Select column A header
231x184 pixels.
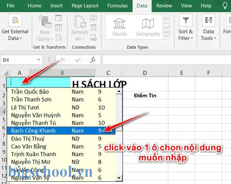19,73
